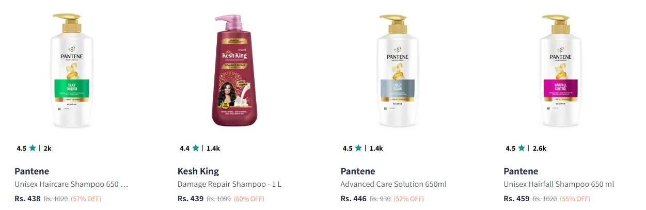Open the Kesh King Damage Repair bottle image
Screen dimensions: 646x210
[x=235, y=70]
